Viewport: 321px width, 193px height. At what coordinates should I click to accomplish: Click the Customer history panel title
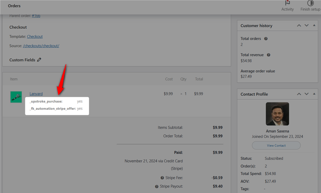point(256,26)
